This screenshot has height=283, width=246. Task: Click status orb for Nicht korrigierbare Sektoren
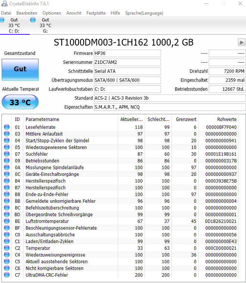click(7, 268)
